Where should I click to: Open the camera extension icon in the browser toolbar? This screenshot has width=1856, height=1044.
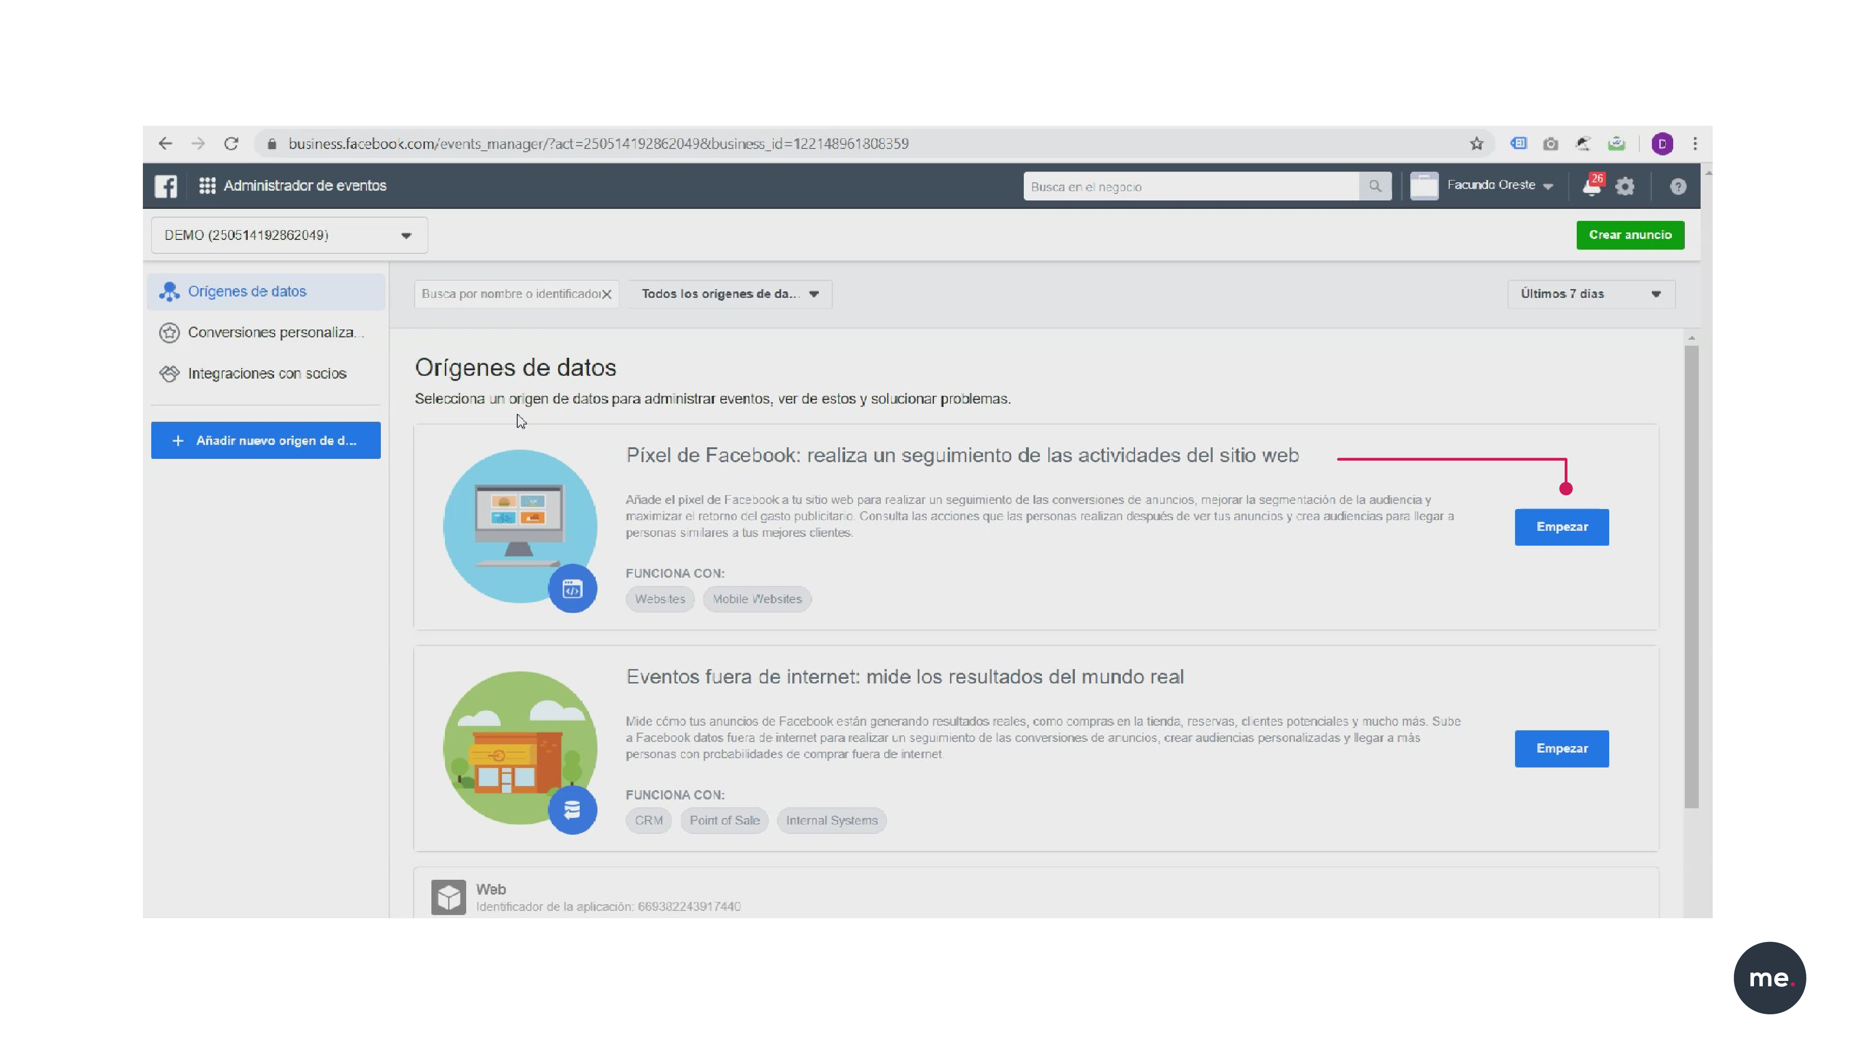(x=1550, y=144)
